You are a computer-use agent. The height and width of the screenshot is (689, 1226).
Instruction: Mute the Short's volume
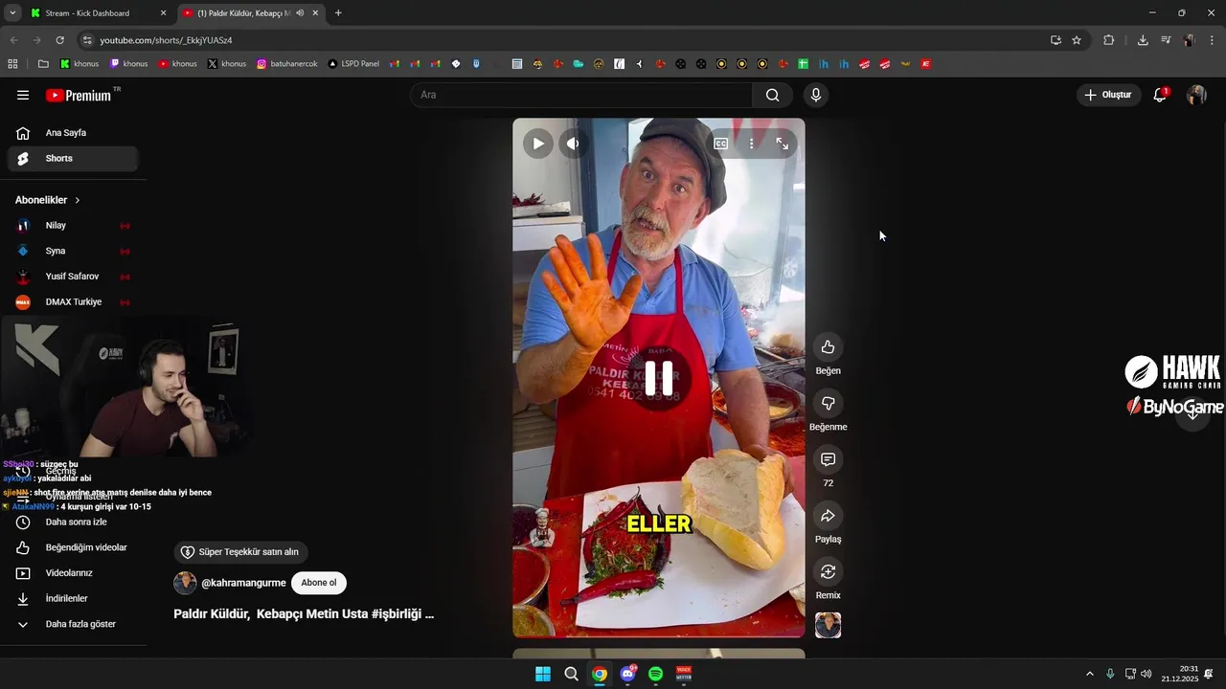[x=573, y=144]
